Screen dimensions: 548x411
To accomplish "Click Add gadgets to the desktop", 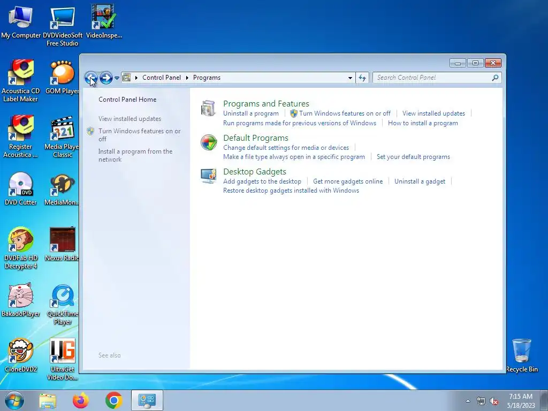I will 262,181.
